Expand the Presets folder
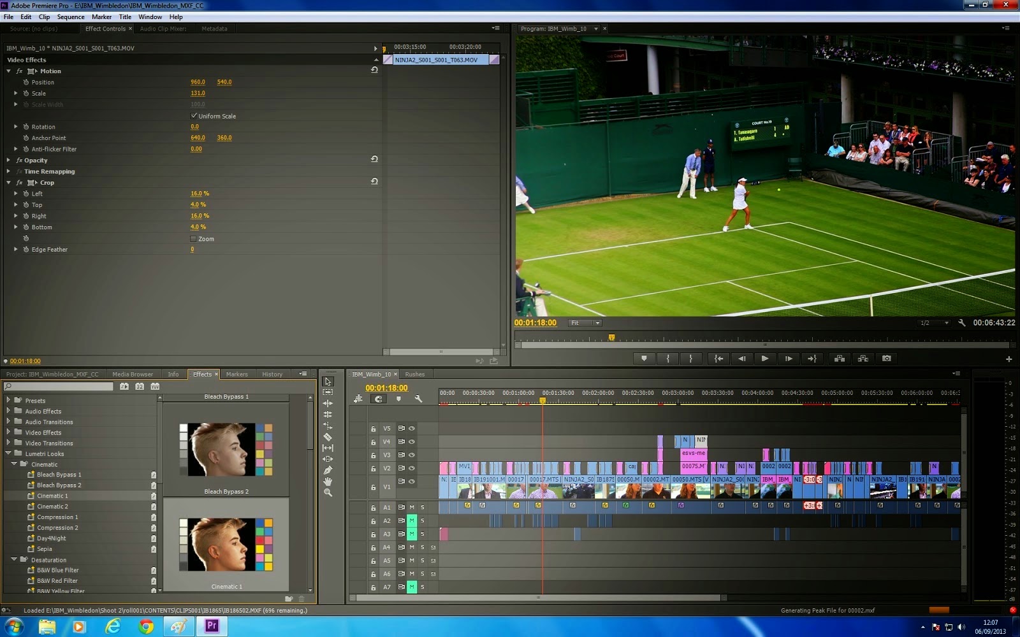This screenshot has width=1020, height=637. (x=8, y=400)
